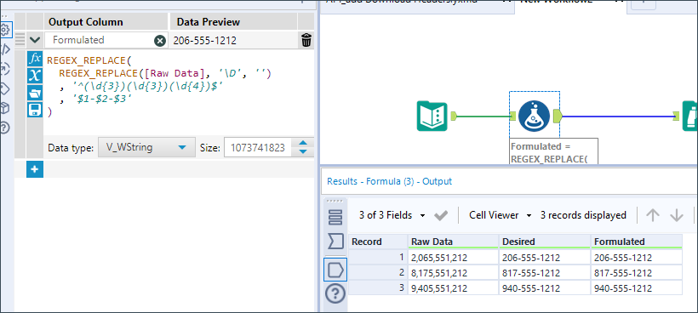Viewport: 698px width, 313px height.
Task: Collapse the Formulated expression with the chevron
Action: tap(35, 40)
